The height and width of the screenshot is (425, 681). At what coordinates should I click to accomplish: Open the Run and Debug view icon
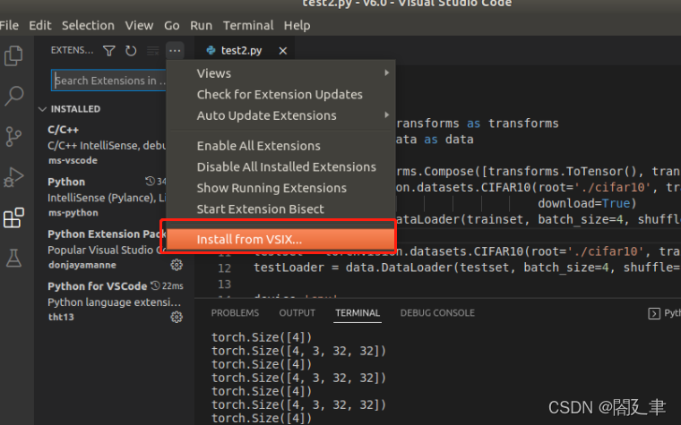(13, 177)
